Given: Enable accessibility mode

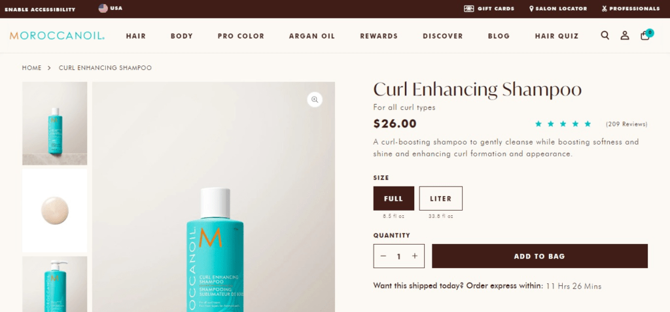Looking at the screenshot, I should (40, 9).
